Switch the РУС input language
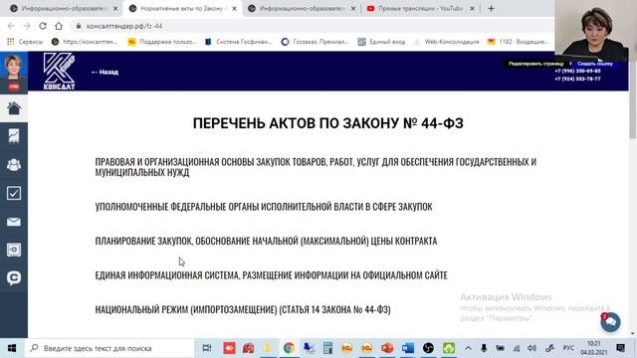The width and height of the screenshot is (637, 358). click(568, 348)
